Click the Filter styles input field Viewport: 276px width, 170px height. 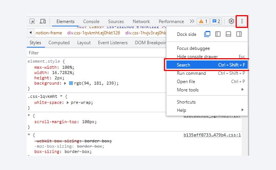[96, 53]
